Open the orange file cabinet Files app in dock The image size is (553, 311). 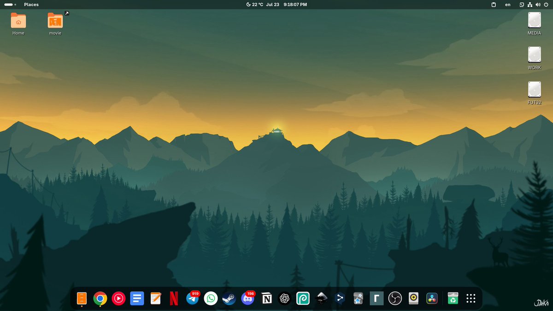point(82,299)
